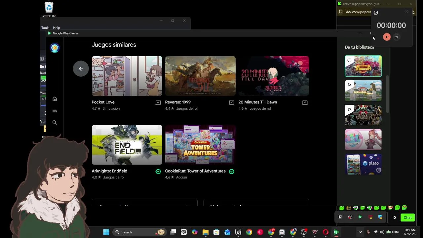Open the Reverse: 1999 game thumbnail

[200, 76]
